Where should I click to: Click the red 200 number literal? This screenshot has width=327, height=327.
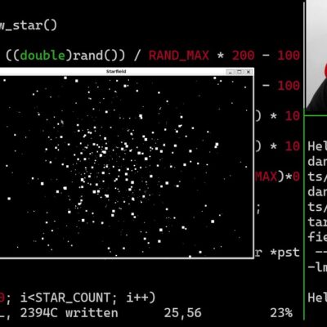click(x=243, y=56)
